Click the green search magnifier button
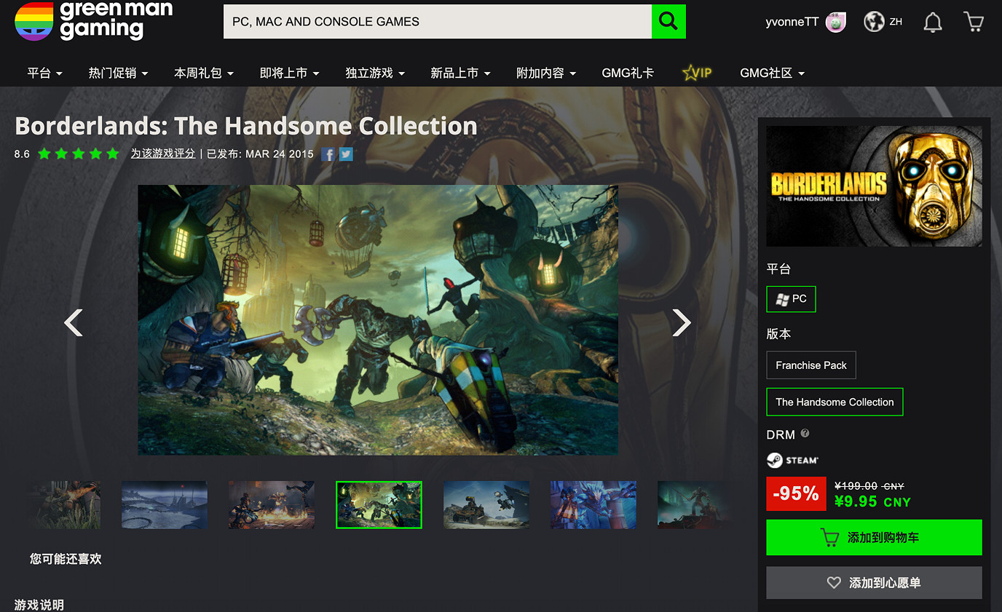1002x612 pixels. [668, 22]
